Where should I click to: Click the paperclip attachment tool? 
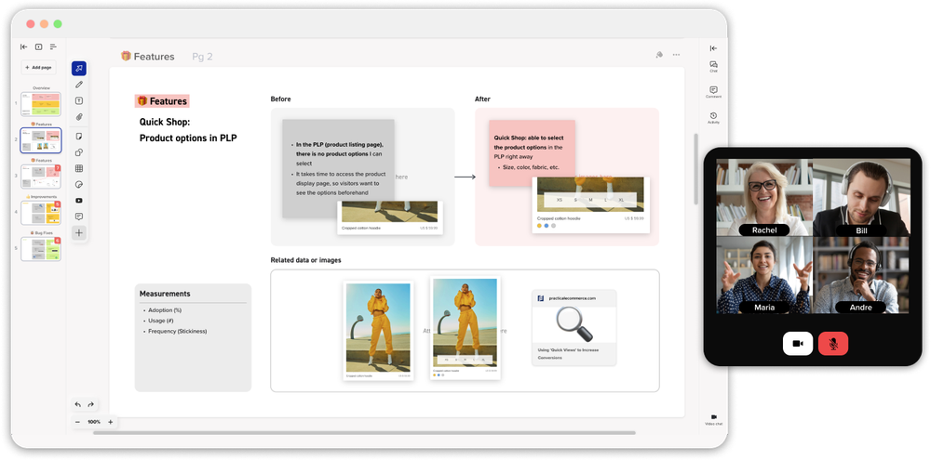79,117
